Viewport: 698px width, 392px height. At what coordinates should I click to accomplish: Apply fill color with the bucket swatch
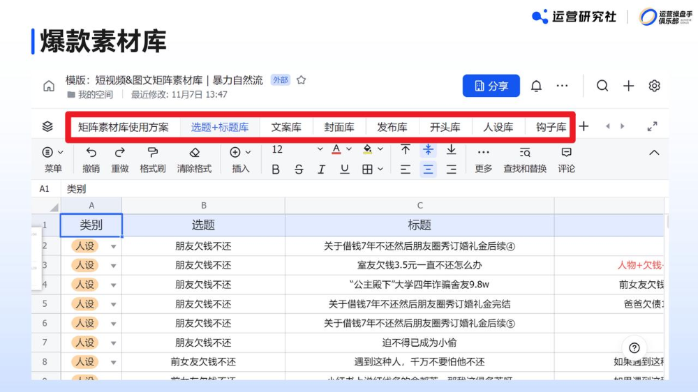[x=367, y=149]
